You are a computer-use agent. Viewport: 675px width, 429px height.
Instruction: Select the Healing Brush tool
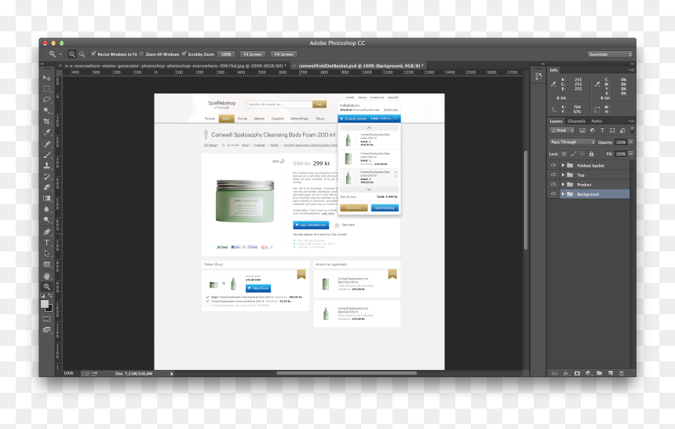(46, 144)
